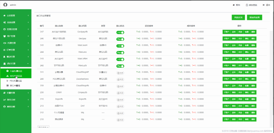The height and width of the screenshot is (133, 274).
Task: Click the admin avatar icon
Action: [5, 5]
